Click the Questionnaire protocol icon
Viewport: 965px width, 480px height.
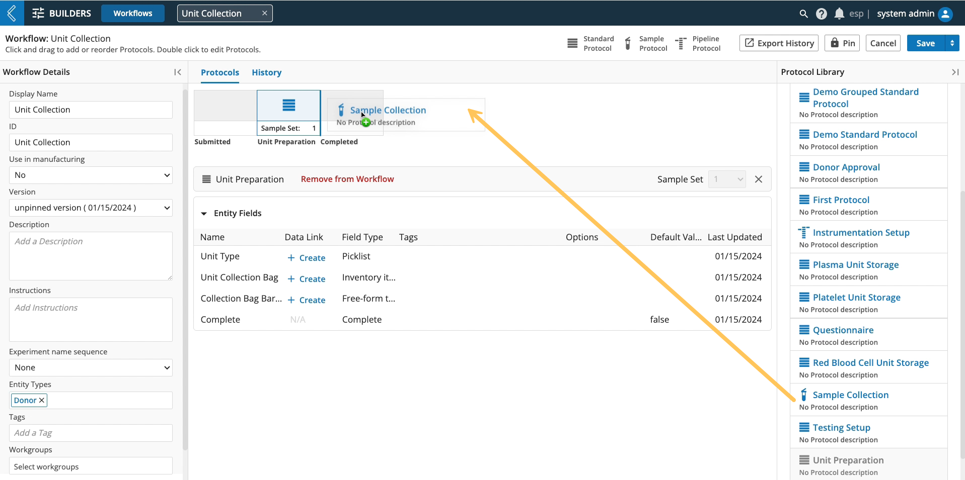click(804, 330)
